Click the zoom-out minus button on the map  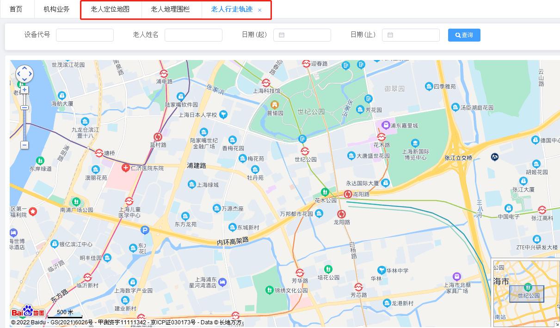[x=24, y=145]
